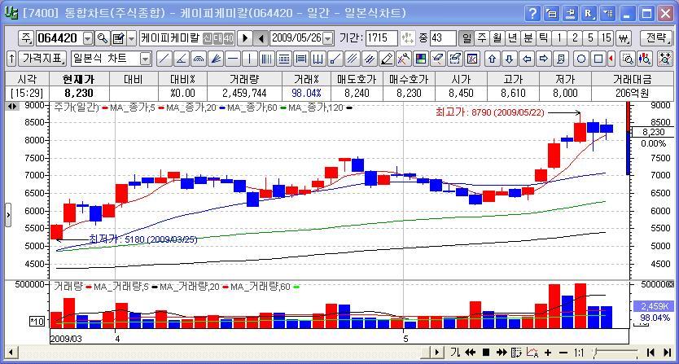The width and height of the screenshot is (679, 364).
Task: Expand the 가격지표 price indicator menu
Action: tap(42, 59)
